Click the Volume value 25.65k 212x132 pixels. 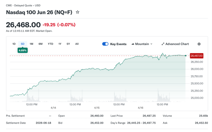[204, 116]
